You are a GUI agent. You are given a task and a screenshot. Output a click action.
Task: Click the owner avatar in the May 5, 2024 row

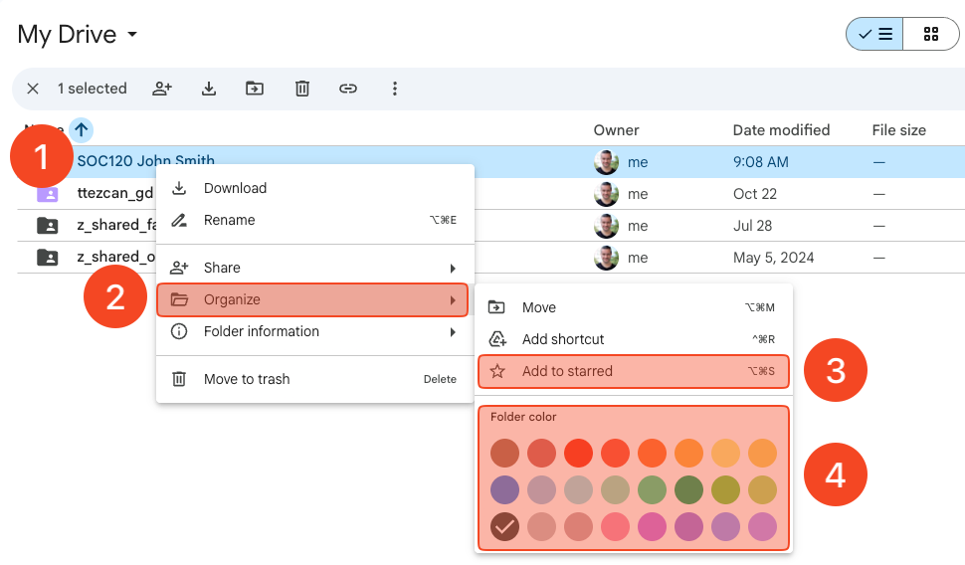click(606, 258)
